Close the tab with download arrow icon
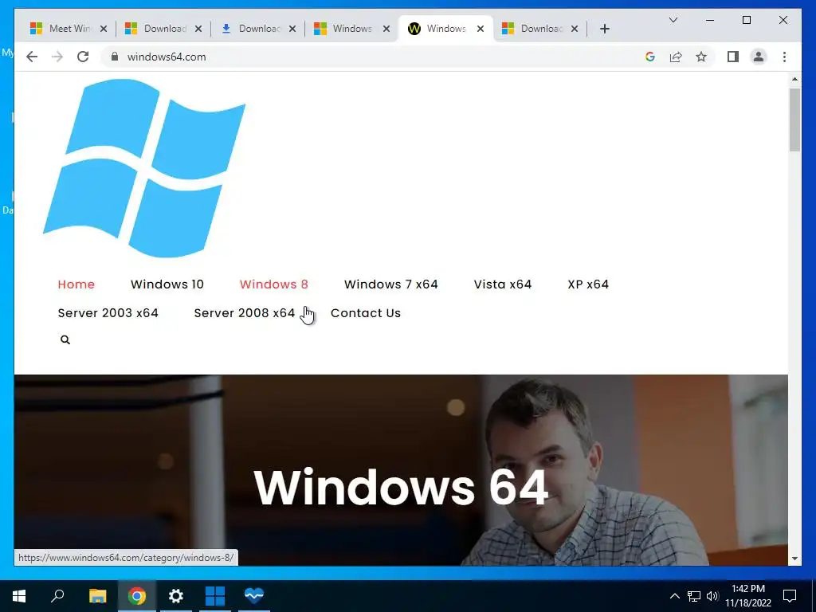Image resolution: width=816 pixels, height=612 pixels. 292,29
